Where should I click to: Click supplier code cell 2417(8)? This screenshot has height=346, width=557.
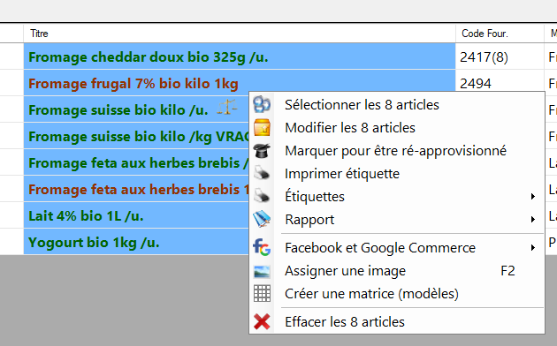[500, 56]
